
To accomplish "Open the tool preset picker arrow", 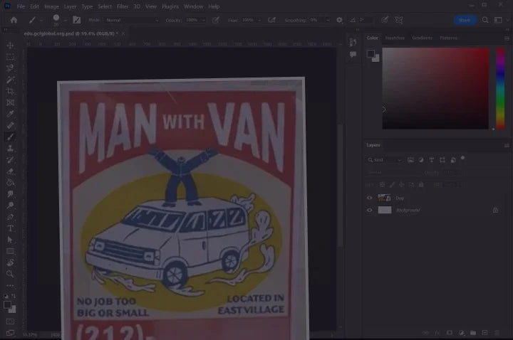I will 41,21.
